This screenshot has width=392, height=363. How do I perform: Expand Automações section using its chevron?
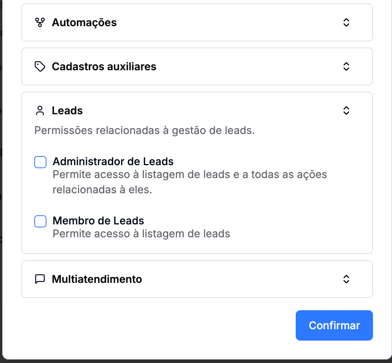[x=346, y=23]
